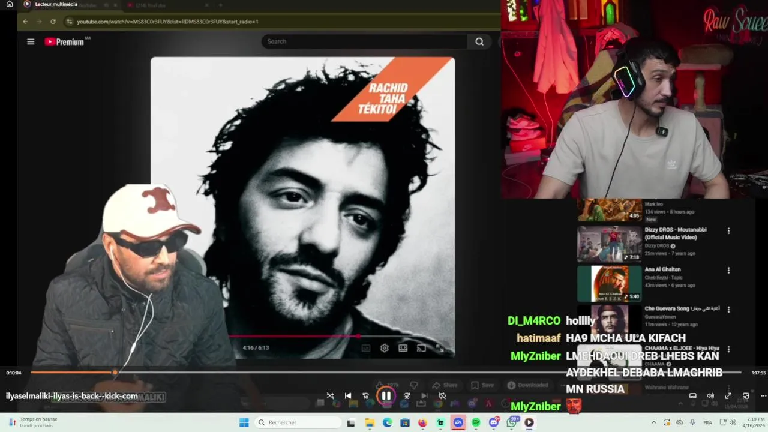This screenshot has height=432, width=768.
Task: Skip back 10 seconds in the media player
Action: (365, 396)
